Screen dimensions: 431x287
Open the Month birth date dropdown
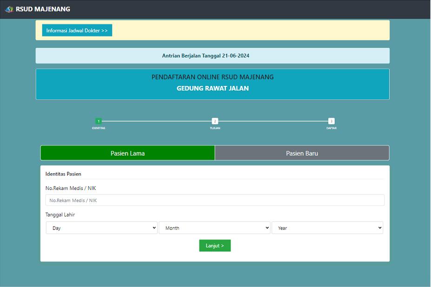214,228
